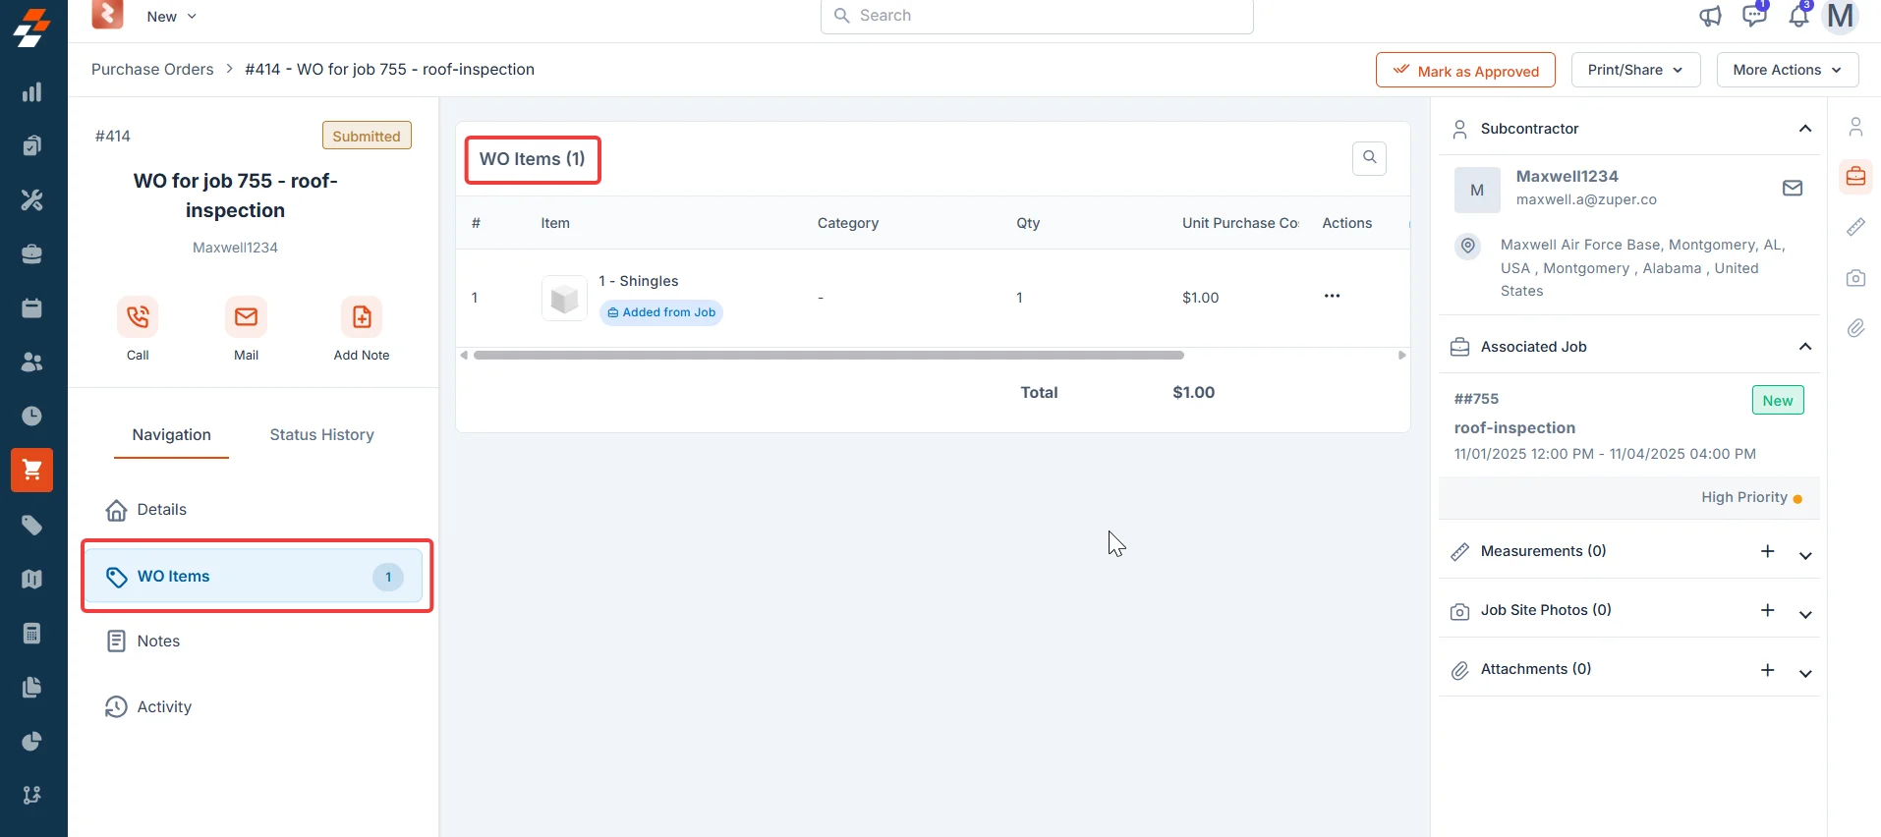Collapse the Subcontractor section
This screenshot has width=1881, height=837.
coord(1805,129)
